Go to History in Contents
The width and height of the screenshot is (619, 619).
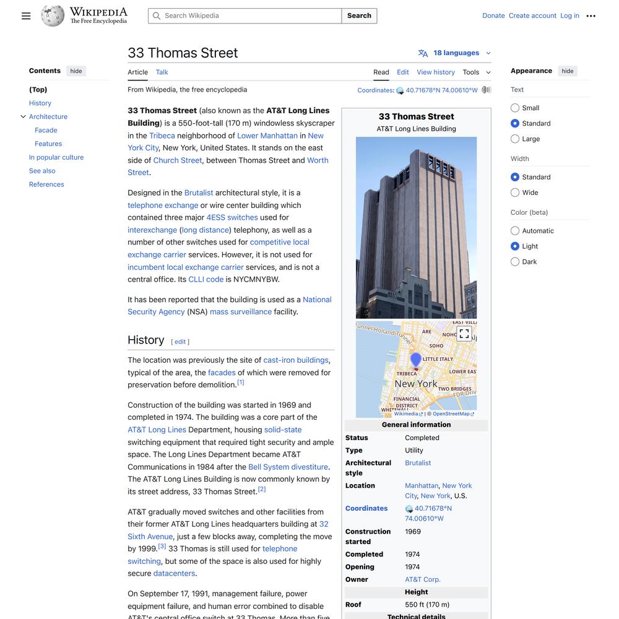tap(40, 103)
